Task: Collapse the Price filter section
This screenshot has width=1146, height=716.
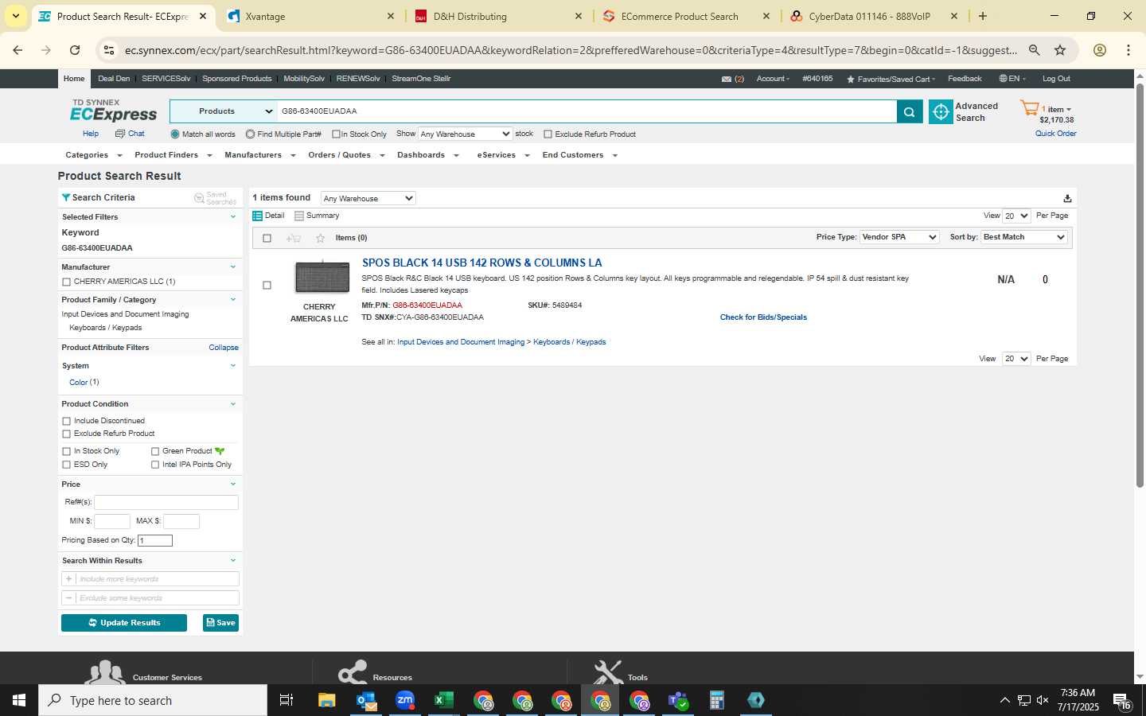Action: pyautogui.click(x=233, y=484)
